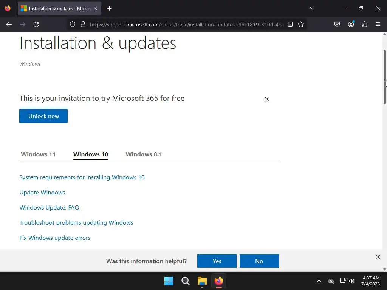Image resolution: width=387 pixels, height=290 pixels.
Task: Click the Installation & updates heading
Action: (x=98, y=43)
